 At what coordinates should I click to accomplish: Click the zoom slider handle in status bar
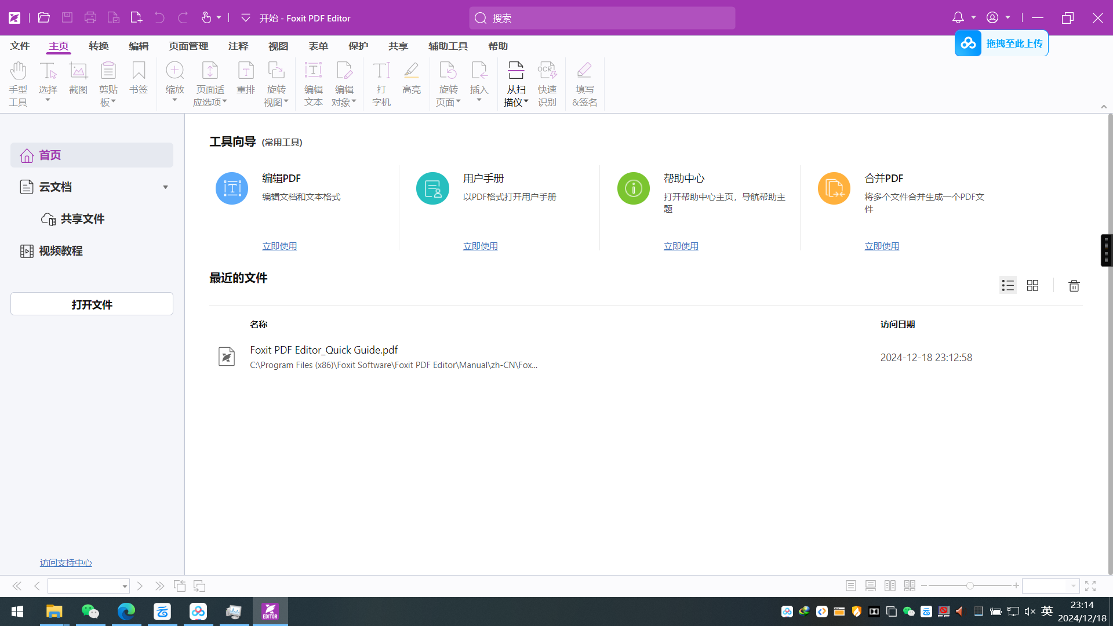pyautogui.click(x=970, y=586)
